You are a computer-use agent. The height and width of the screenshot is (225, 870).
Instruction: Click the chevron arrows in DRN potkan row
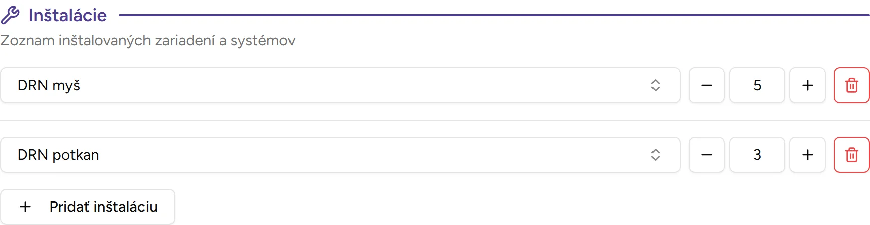[x=655, y=155]
